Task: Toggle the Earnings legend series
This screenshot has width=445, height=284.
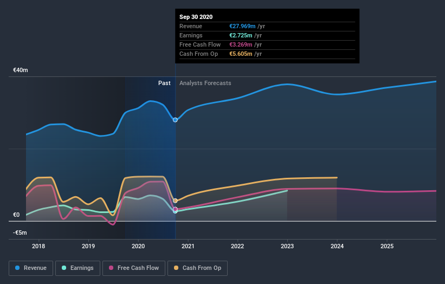Action: click(78, 268)
